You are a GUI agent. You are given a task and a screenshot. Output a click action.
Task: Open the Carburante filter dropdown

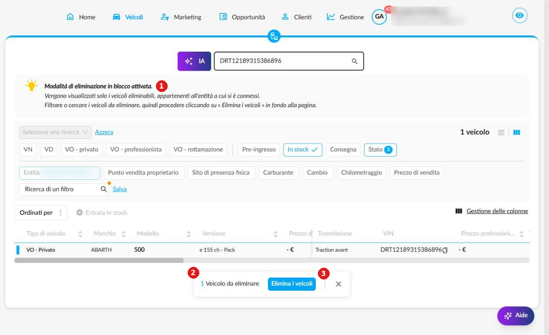point(279,173)
